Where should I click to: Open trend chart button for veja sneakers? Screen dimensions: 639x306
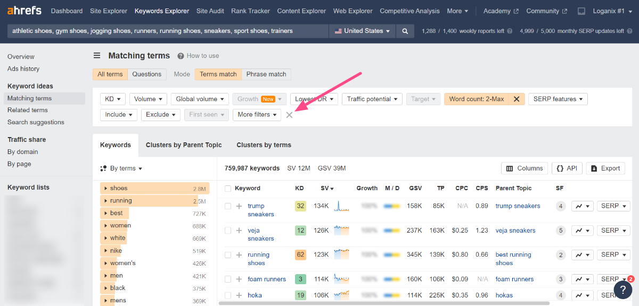point(583,231)
